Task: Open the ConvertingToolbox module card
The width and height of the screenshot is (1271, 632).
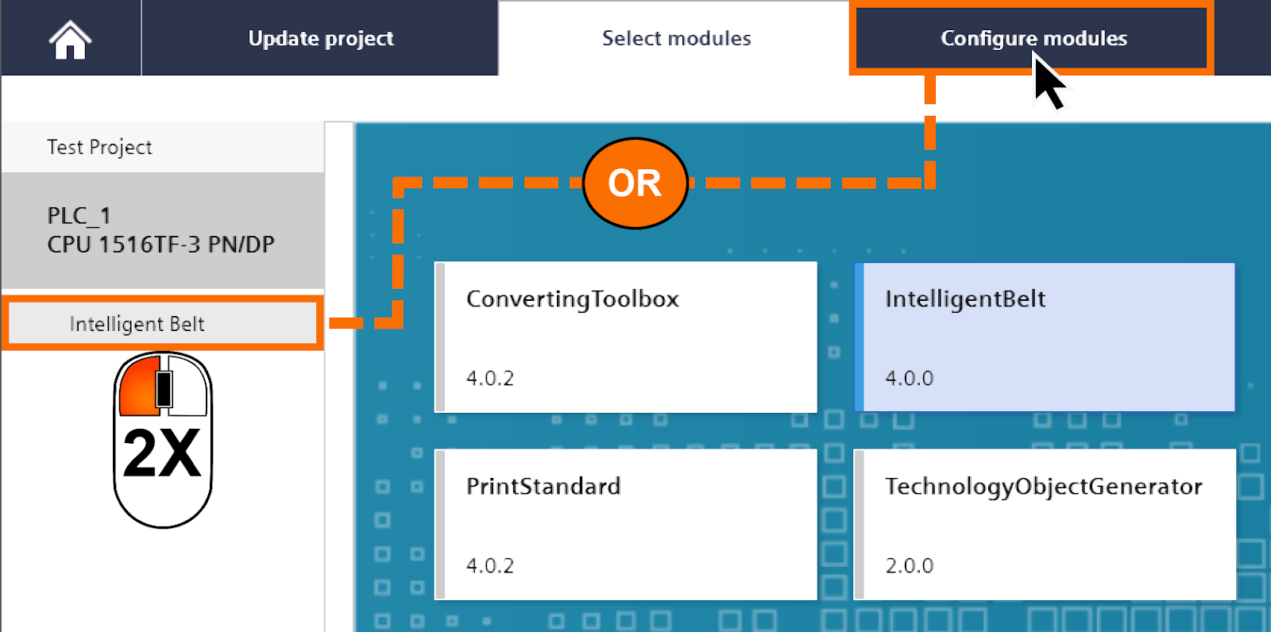Action: [628, 337]
